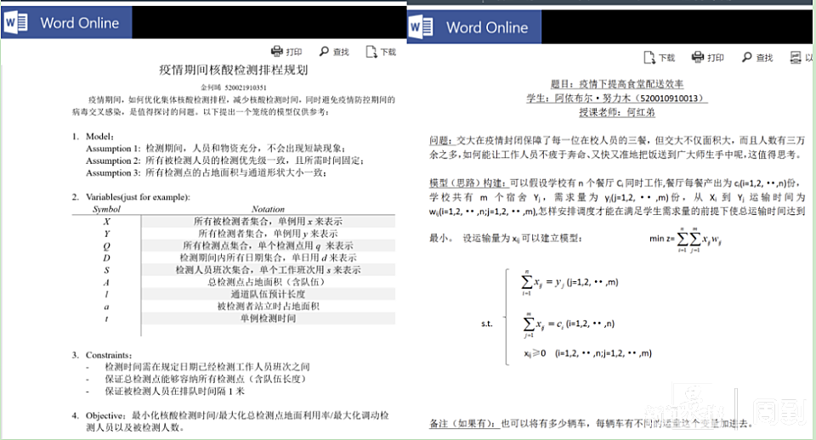Click the 'Symbol' table column header
The height and width of the screenshot is (440, 816).
click(x=106, y=209)
